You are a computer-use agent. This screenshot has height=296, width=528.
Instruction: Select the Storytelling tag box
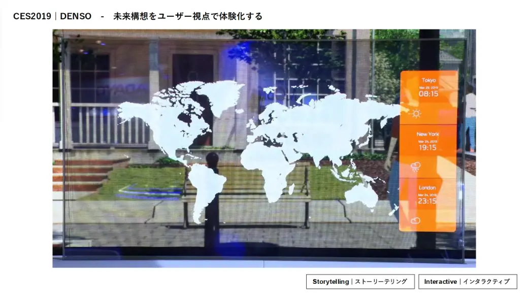coord(360,281)
